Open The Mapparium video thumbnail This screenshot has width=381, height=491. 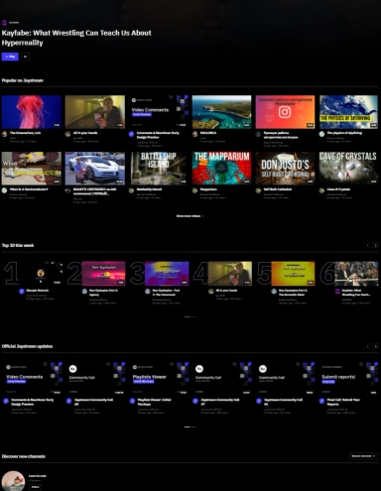[x=221, y=169]
